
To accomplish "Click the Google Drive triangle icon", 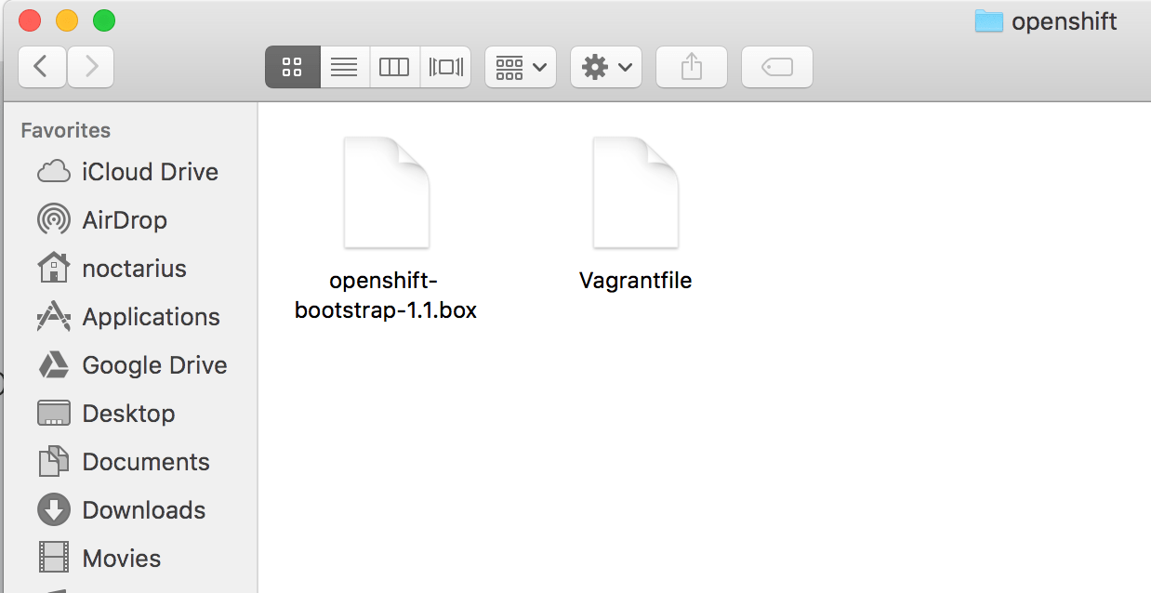I will (x=54, y=365).
